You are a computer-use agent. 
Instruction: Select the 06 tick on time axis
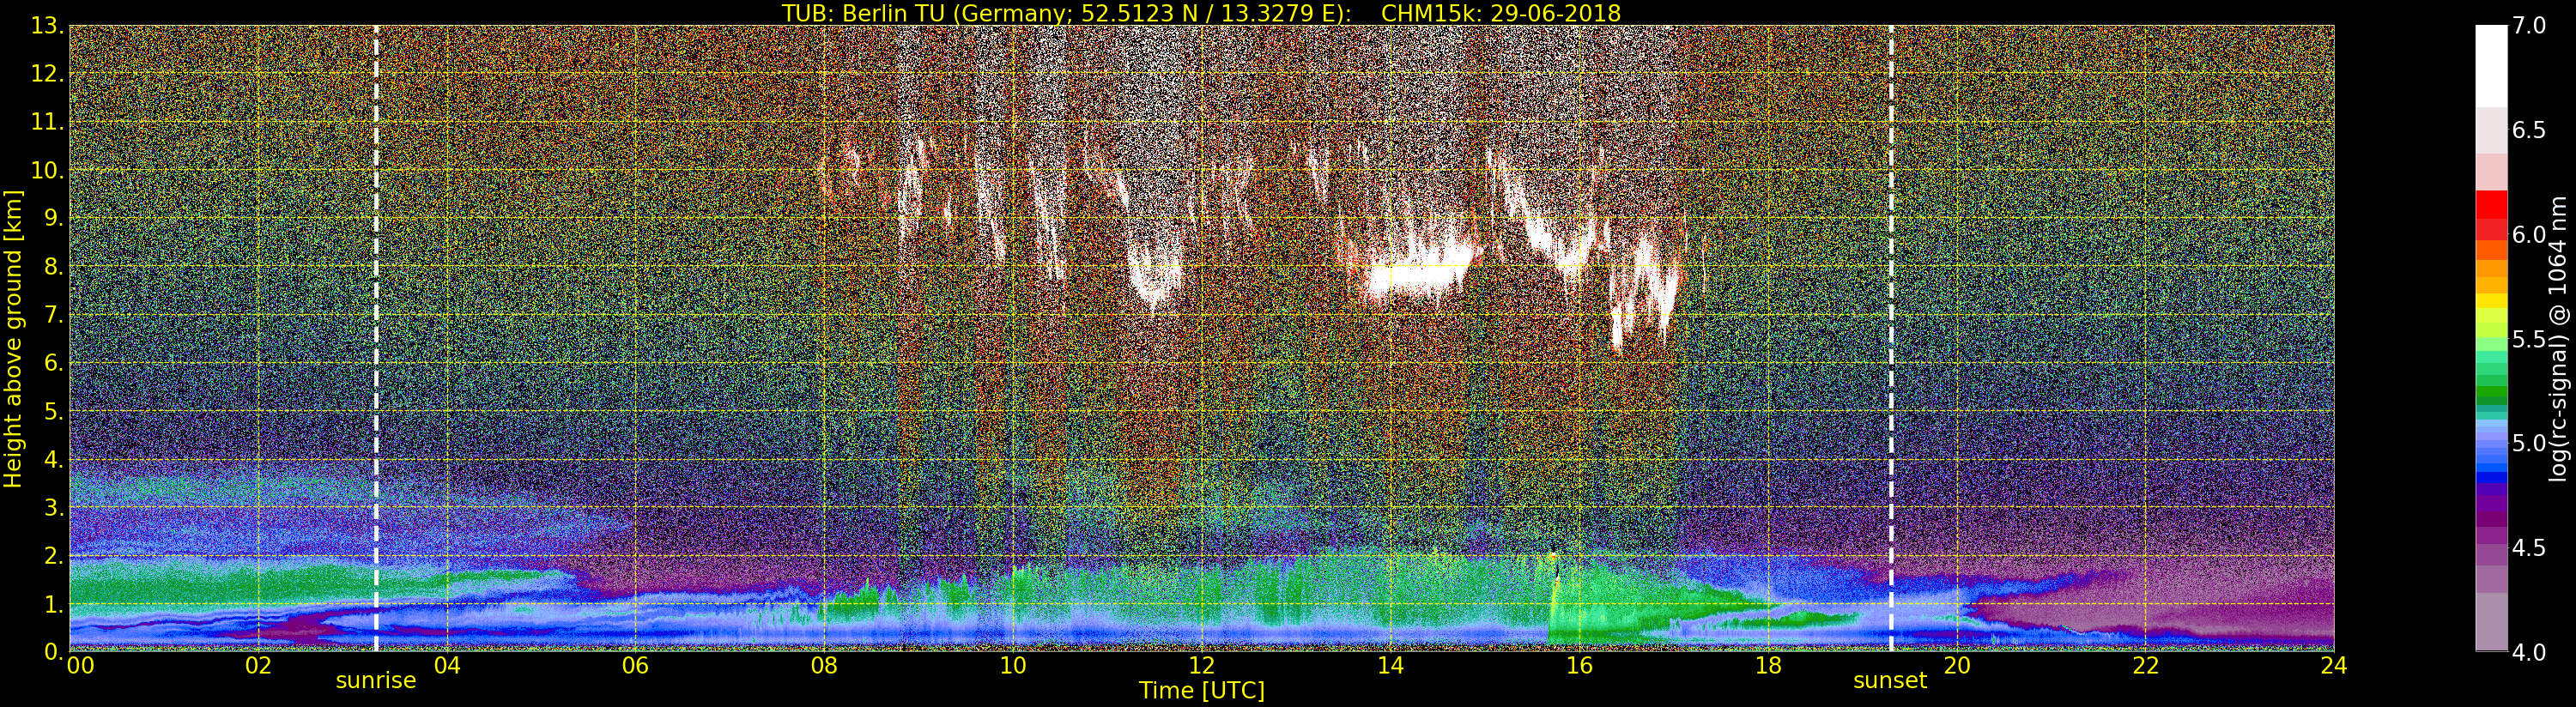click(635, 666)
